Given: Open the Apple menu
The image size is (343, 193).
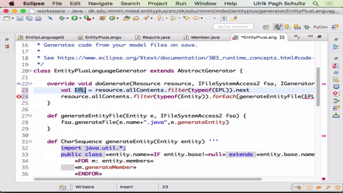Looking at the screenshot, I should coord(12,3).
